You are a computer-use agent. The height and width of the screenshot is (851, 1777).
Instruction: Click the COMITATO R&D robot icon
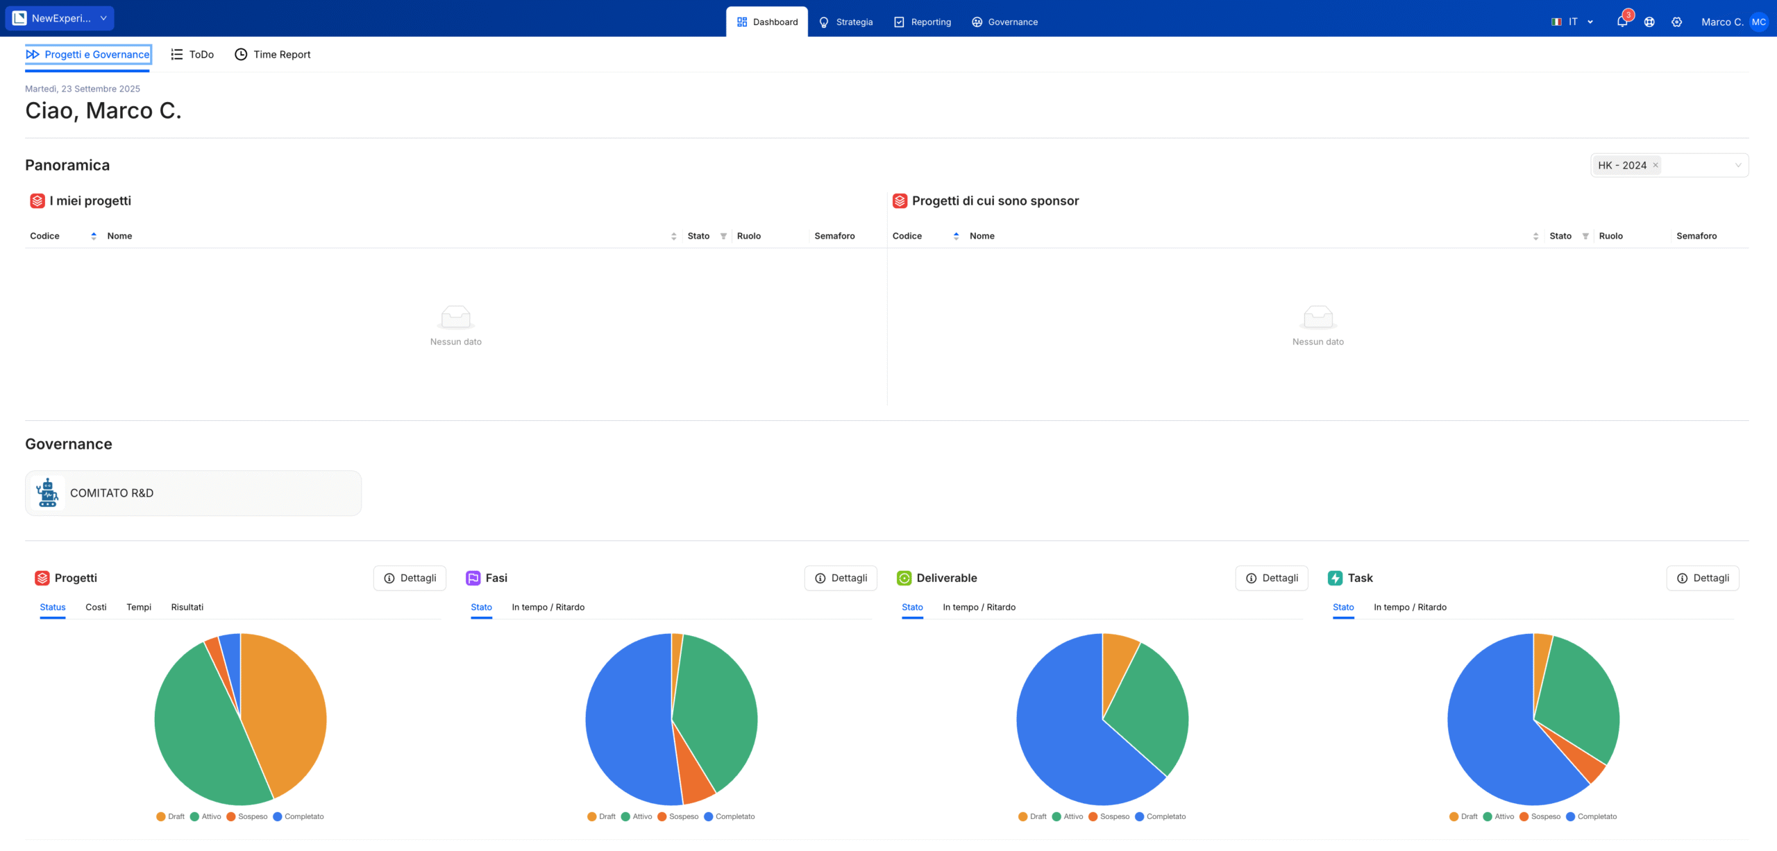pyautogui.click(x=48, y=493)
